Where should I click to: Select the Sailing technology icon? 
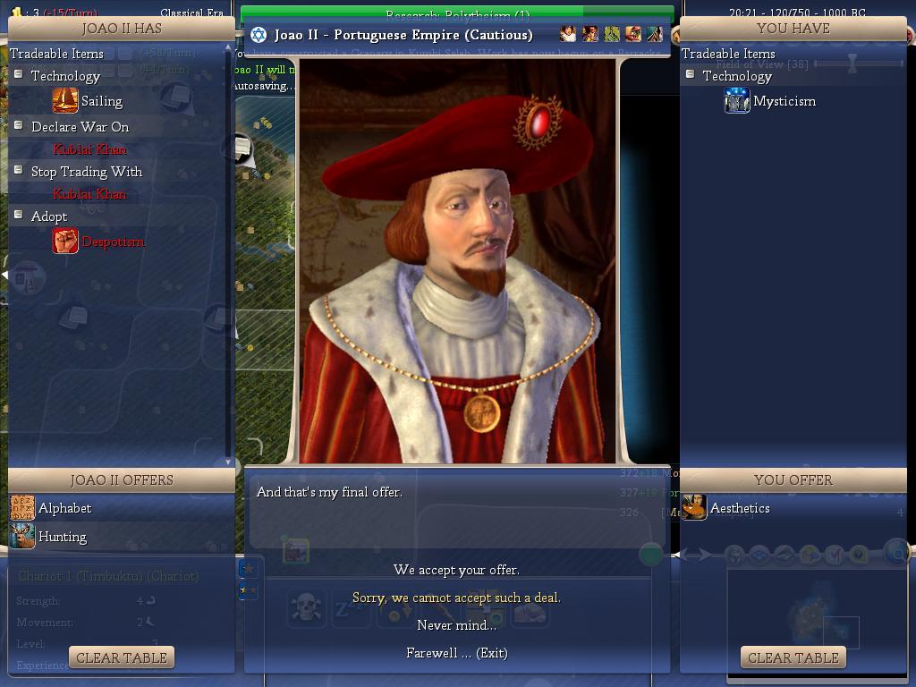64,100
